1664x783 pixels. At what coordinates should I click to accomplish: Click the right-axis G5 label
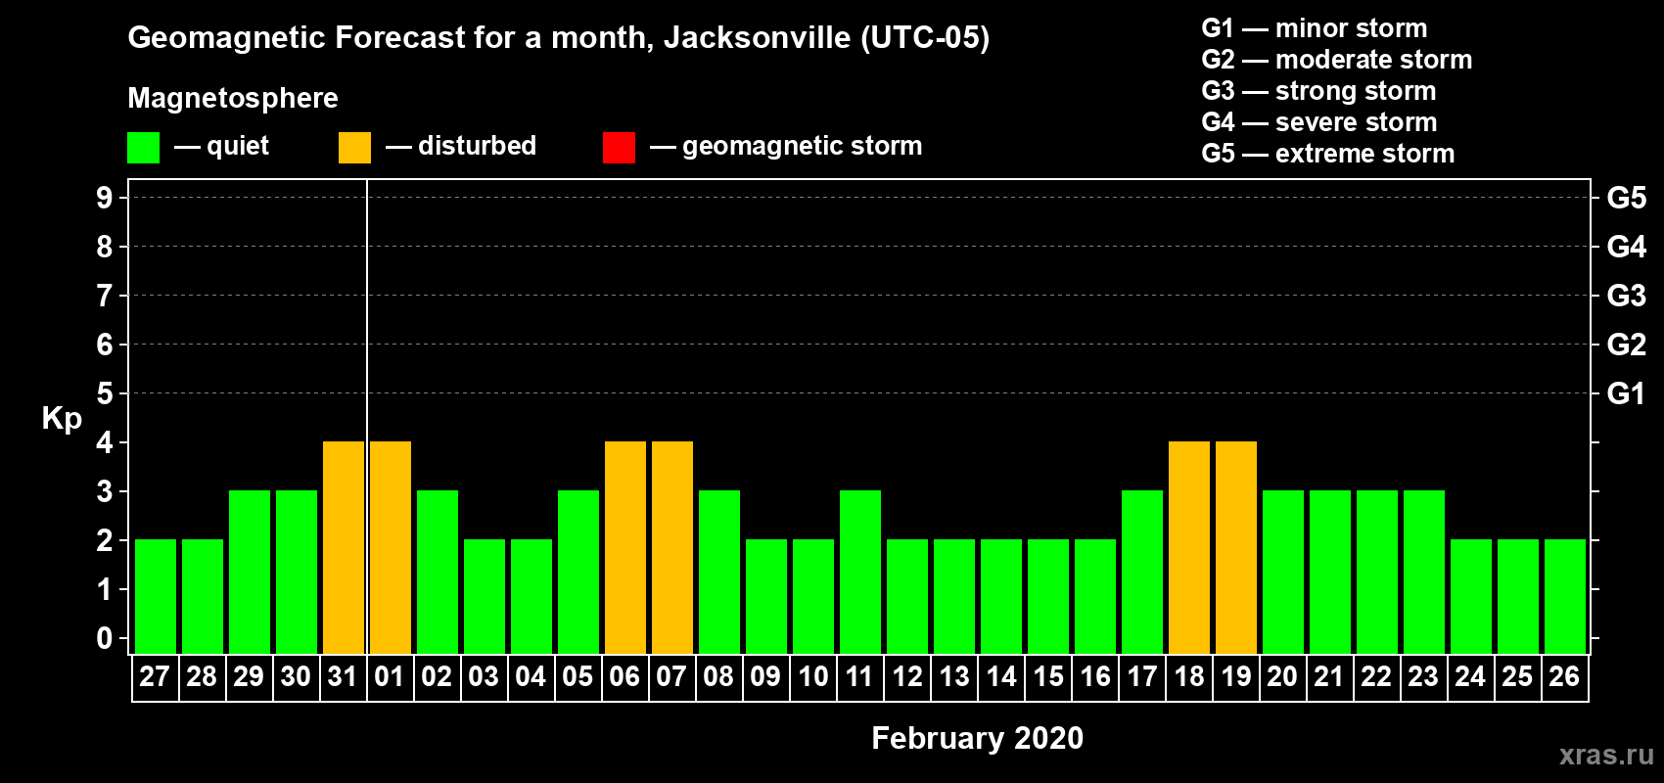[1627, 198]
